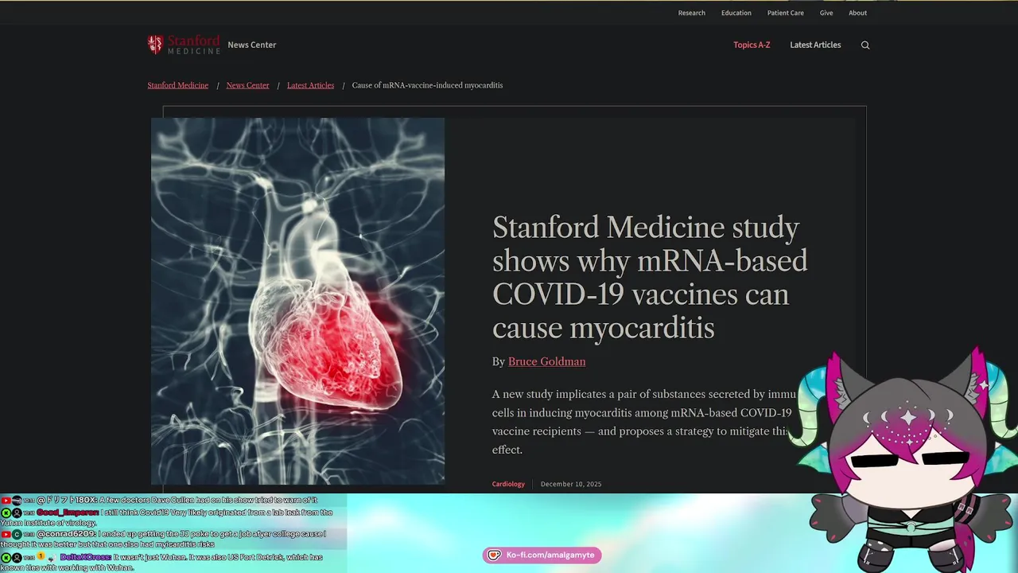Click the avatar of Good_Emperor
The width and height of the screenshot is (1018, 573).
pyautogui.click(x=17, y=513)
